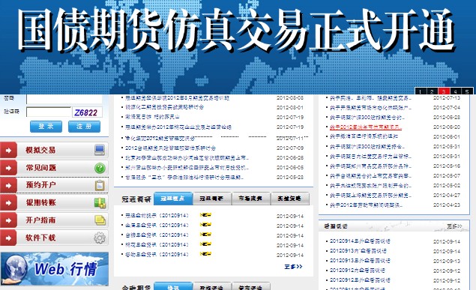Click the clipboard icon on the 预约开户 row
Viewport: 476px width, 290px height.
(x=100, y=185)
